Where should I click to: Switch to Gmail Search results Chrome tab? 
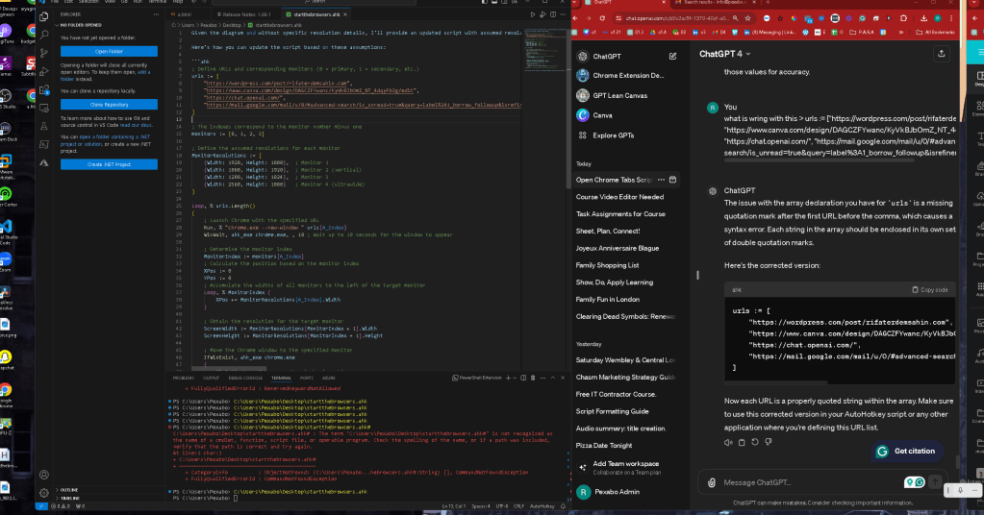(714, 3)
